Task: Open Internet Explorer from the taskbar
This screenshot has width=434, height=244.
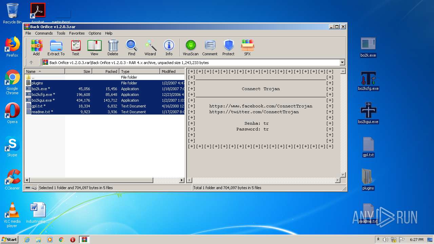Action: click(x=27, y=240)
